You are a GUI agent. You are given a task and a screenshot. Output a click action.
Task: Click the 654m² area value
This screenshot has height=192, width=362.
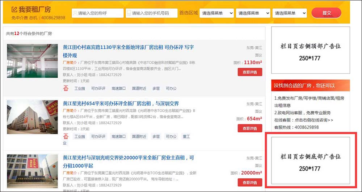[254, 119]
